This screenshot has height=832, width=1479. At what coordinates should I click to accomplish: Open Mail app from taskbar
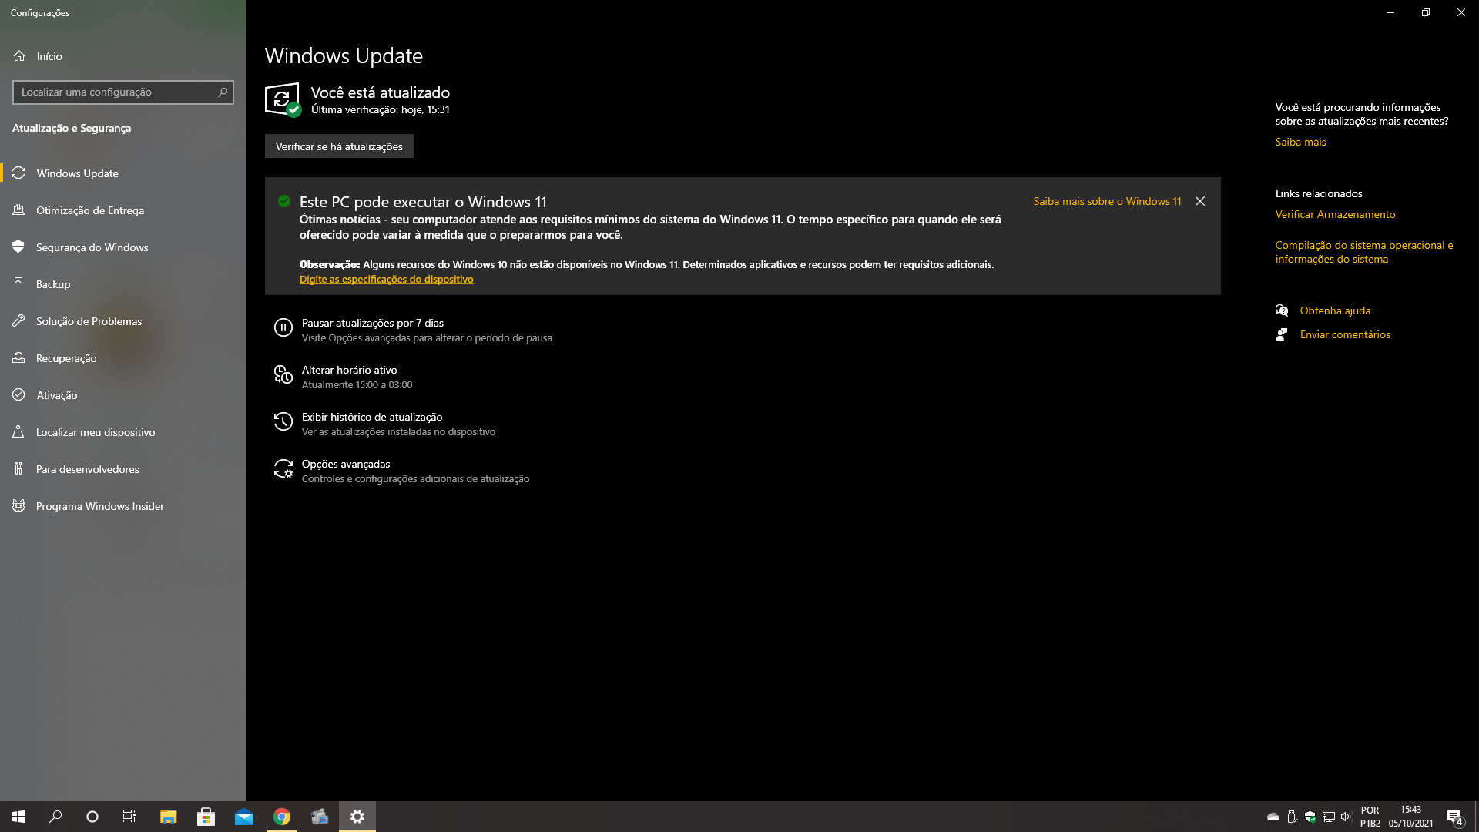point(244,817)
